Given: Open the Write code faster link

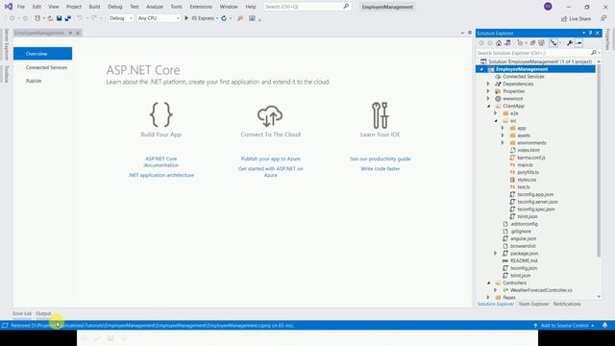Looking at the screenshot, I should (381, 169).
